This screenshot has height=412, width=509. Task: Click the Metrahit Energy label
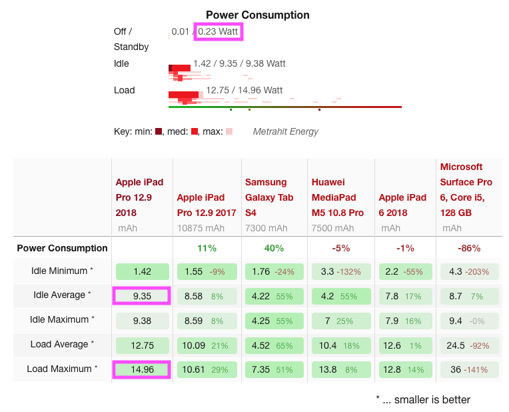(x=285, y=131)
